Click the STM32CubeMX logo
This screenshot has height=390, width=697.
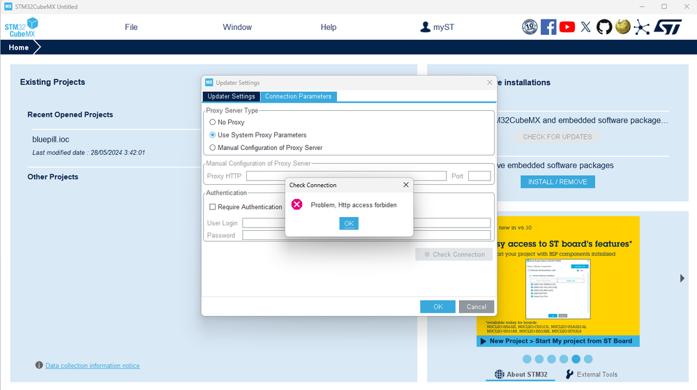pyautogui.click(x=22, y=28)
